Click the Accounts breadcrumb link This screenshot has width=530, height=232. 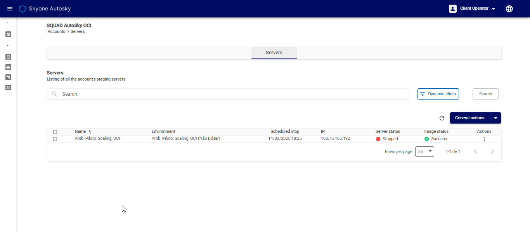pyautogui.click(x=56, y=32)
